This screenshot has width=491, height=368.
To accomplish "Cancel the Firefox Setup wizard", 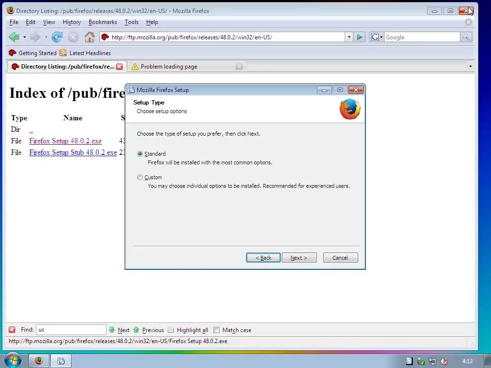I will pos(340,257).
